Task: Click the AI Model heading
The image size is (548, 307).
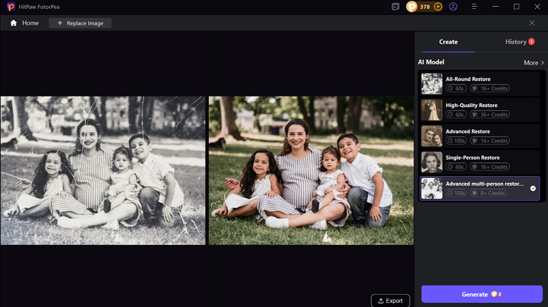Action: click(431, 62)
